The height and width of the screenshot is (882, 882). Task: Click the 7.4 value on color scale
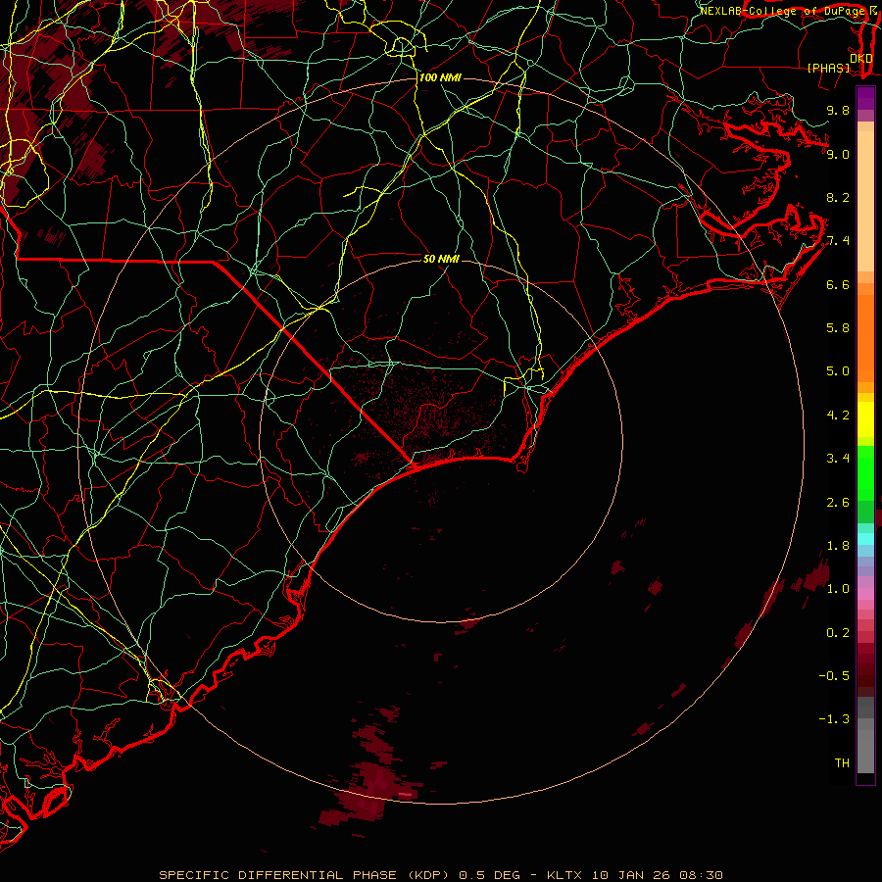pos(838,241)
